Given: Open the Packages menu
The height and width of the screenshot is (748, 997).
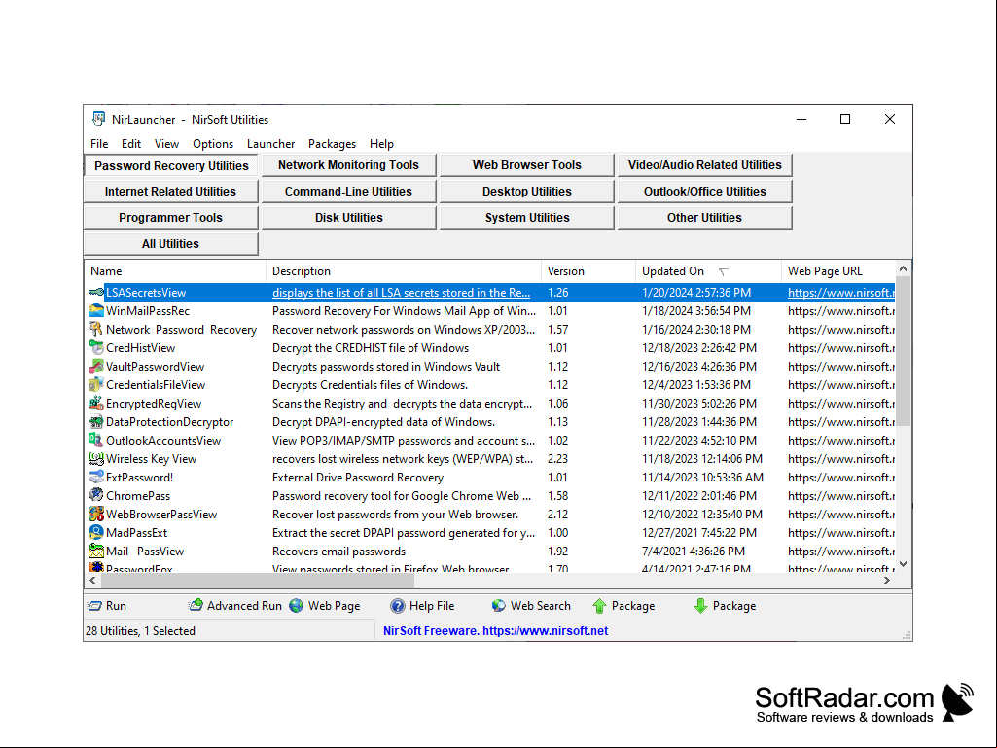Looking at the screenshot, I should tap(332, 144).
